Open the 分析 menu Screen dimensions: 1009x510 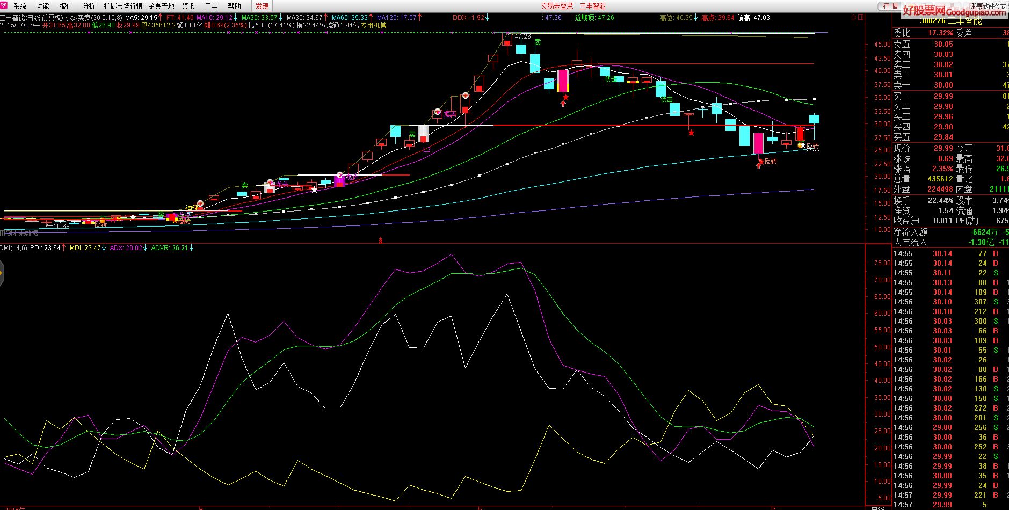click(89, 6)
